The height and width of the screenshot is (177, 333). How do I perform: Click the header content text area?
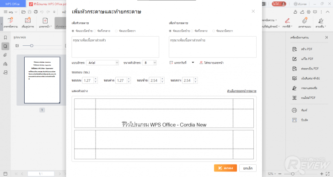115,47
